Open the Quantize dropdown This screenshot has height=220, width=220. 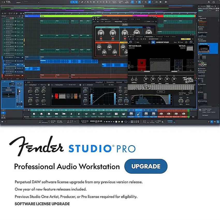114,2
